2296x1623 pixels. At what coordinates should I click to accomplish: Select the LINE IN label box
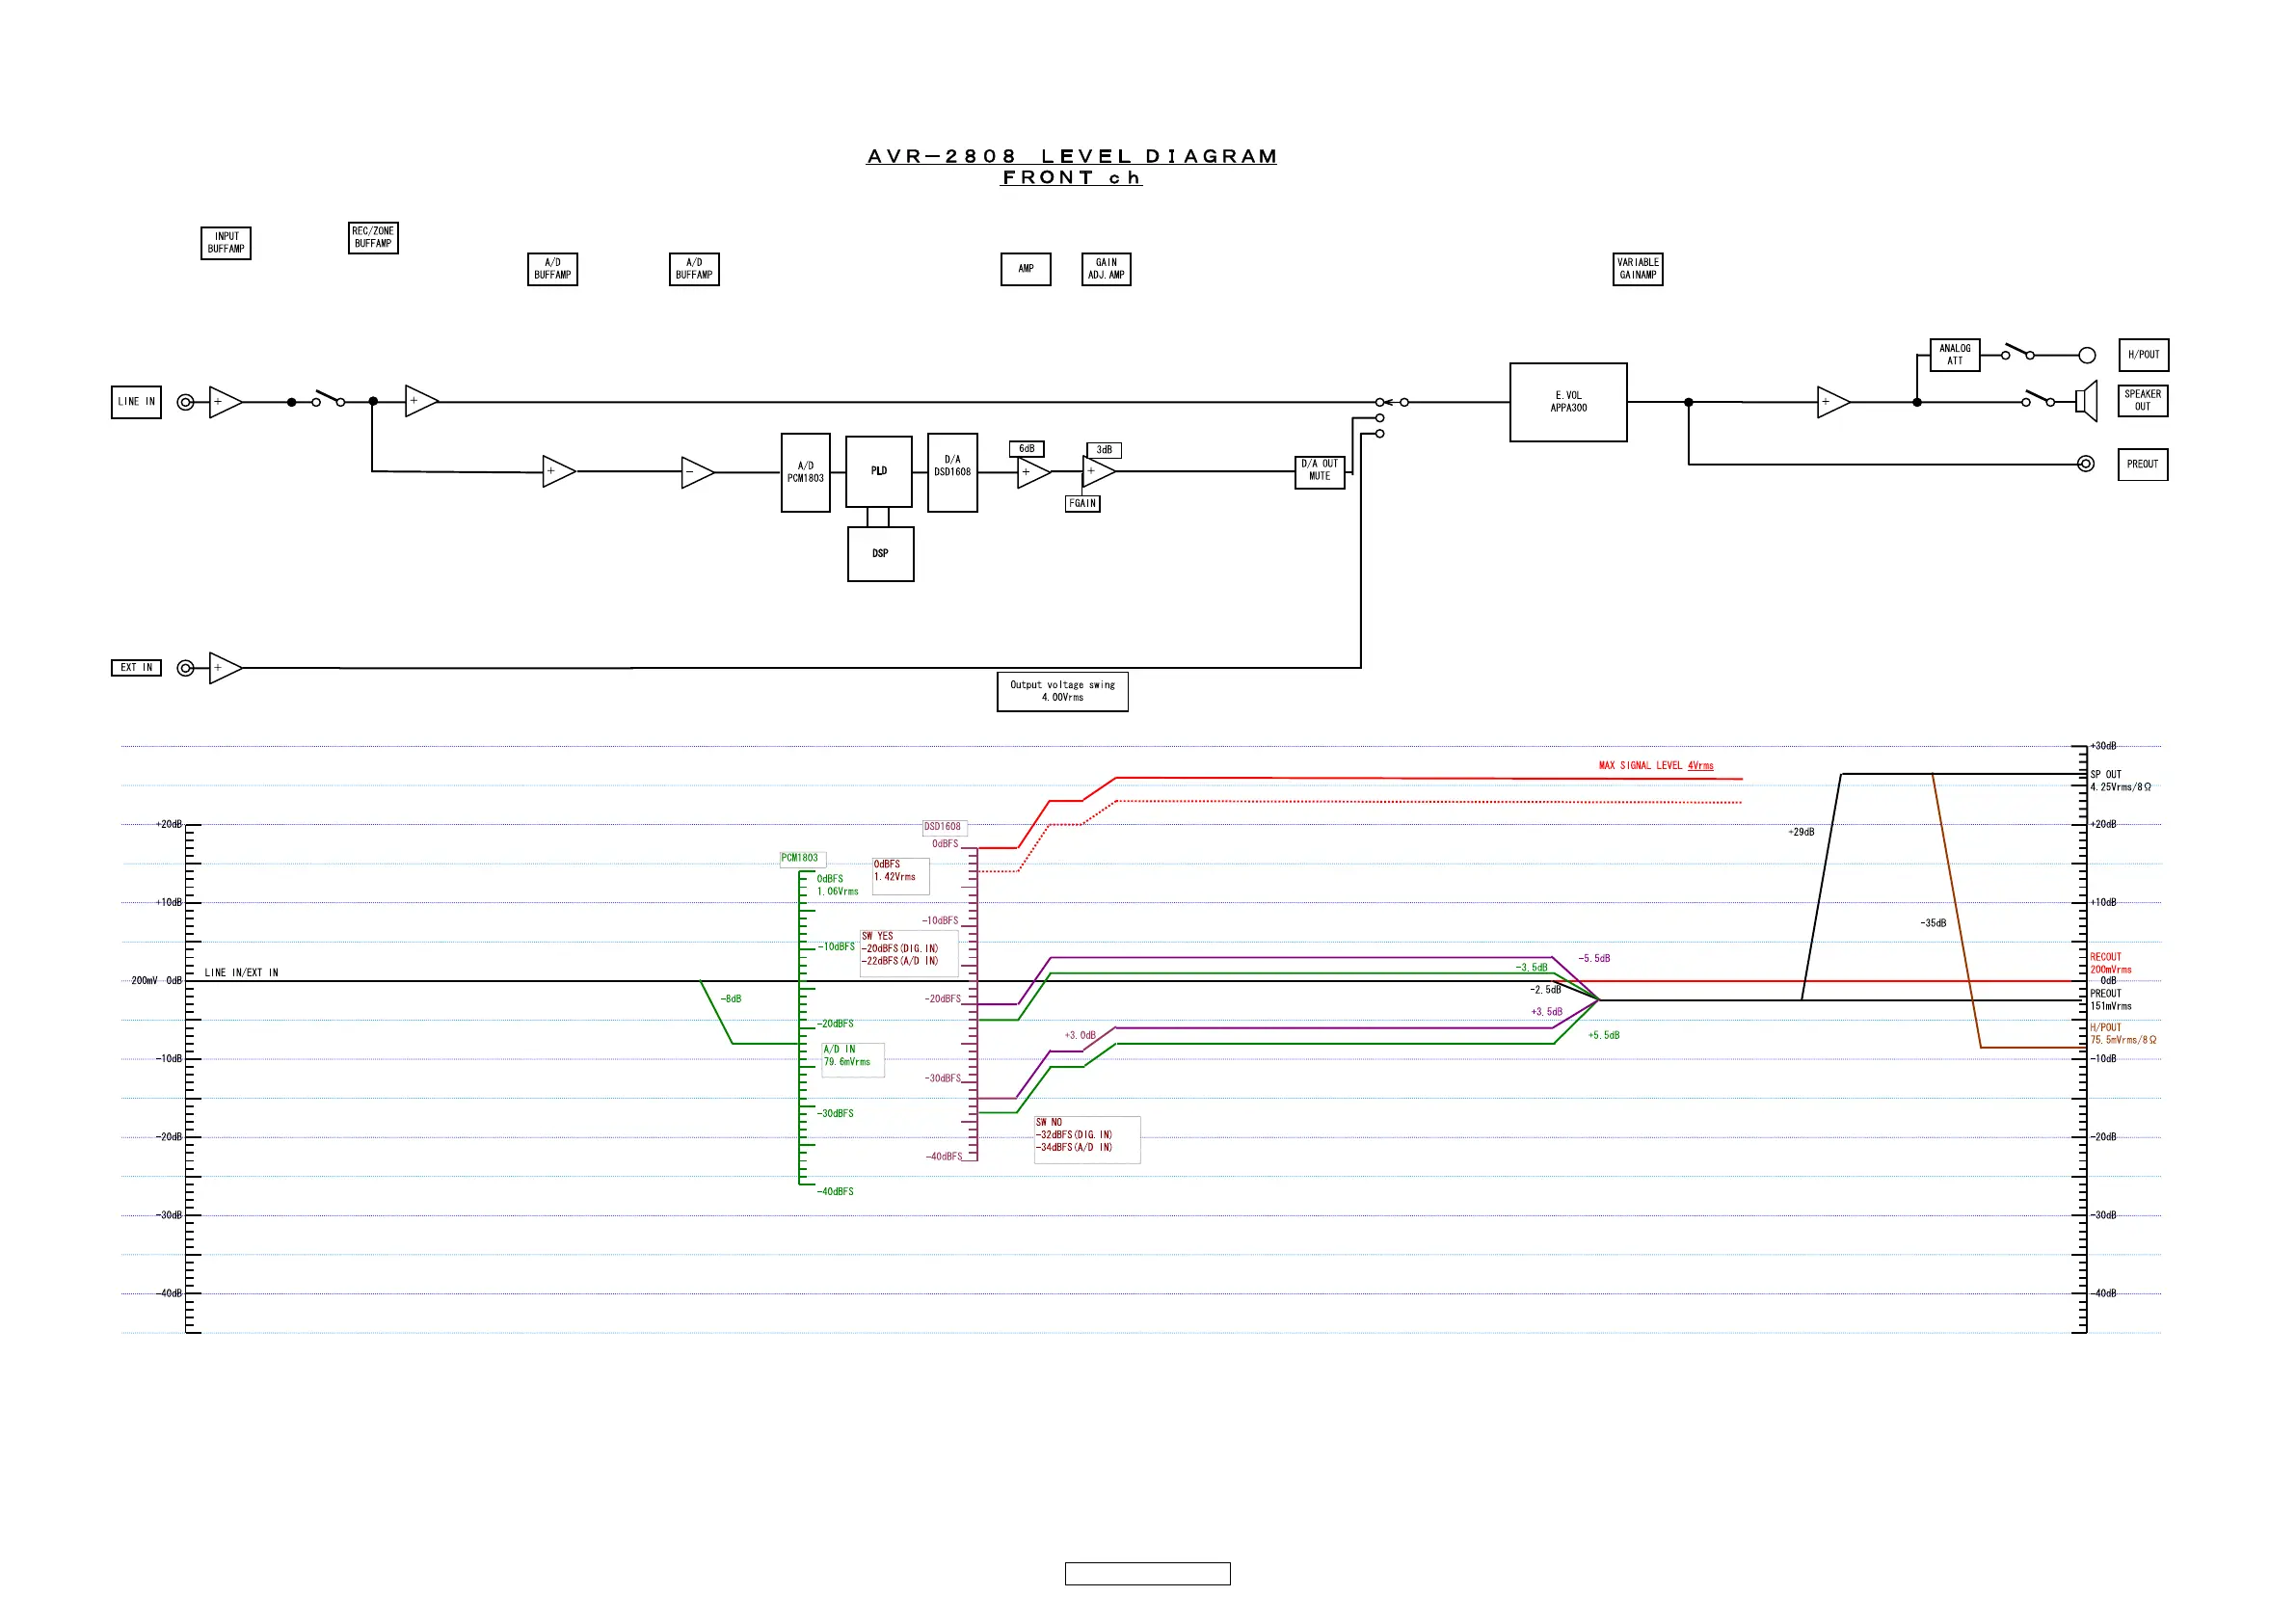coord(136,402)
